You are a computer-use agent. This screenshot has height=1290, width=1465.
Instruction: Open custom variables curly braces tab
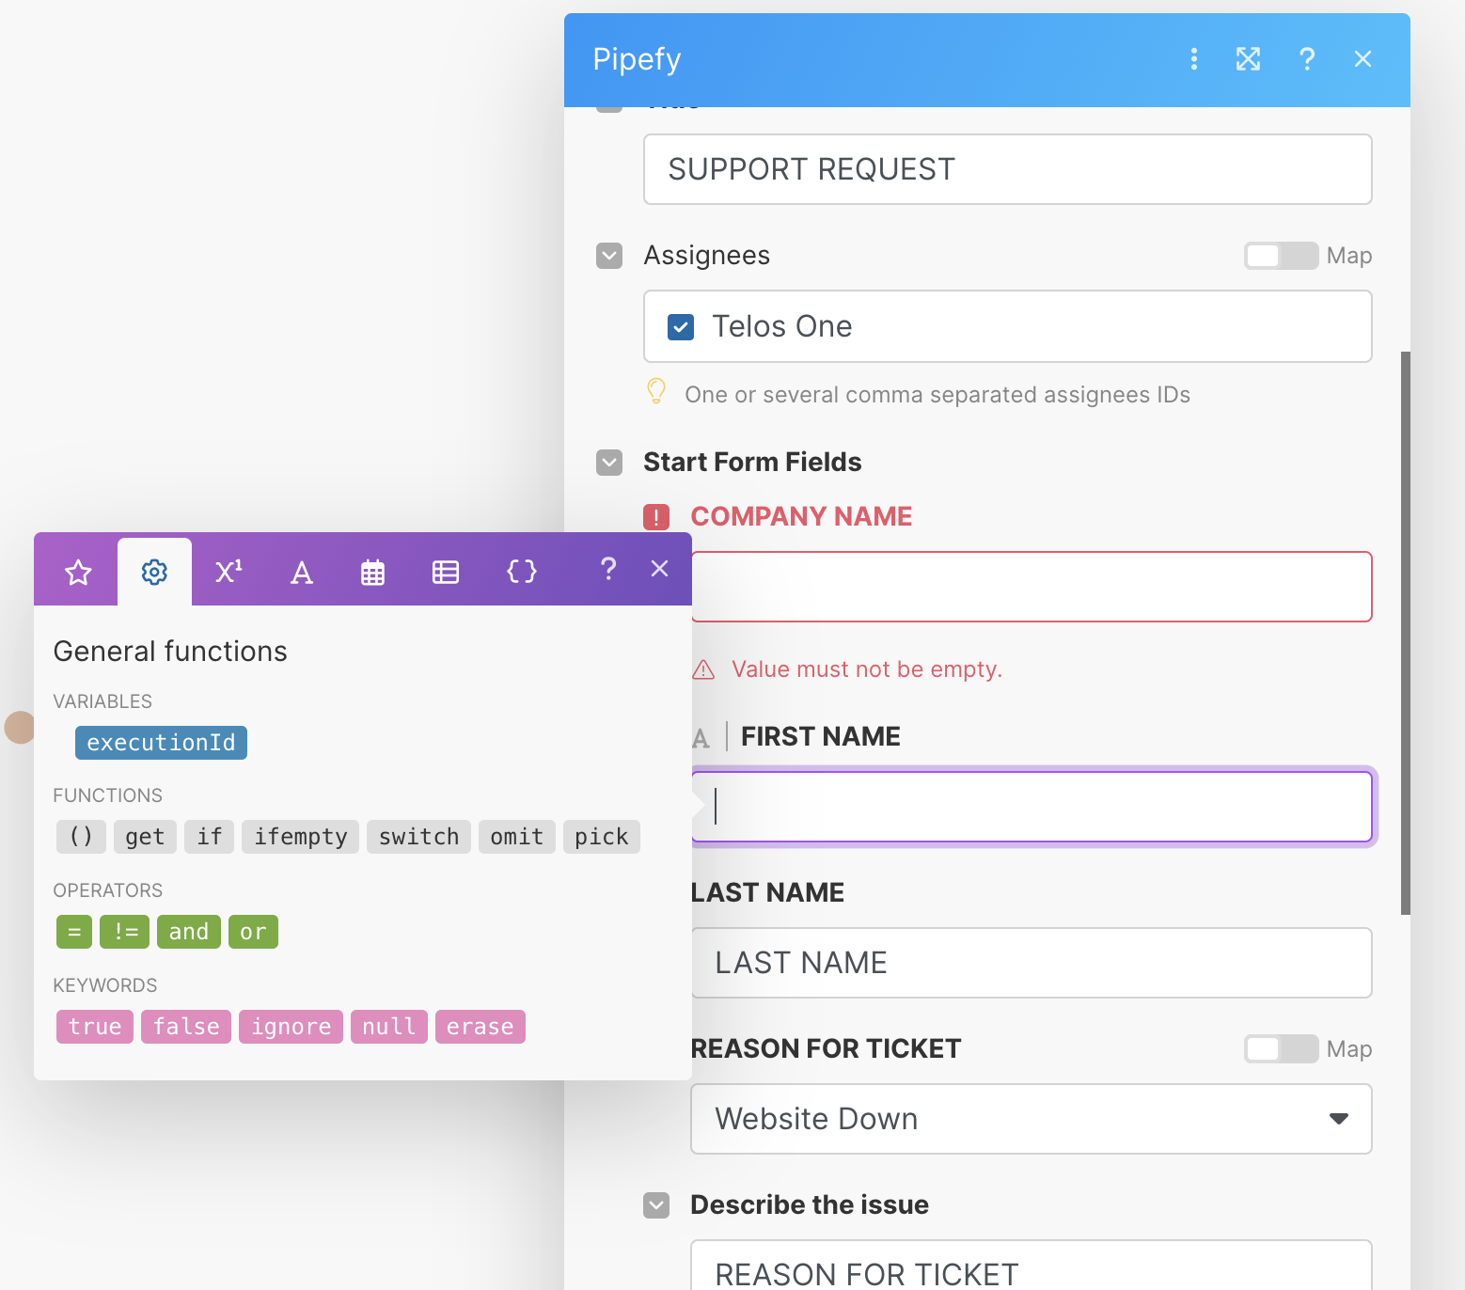[x=522, y=572]
